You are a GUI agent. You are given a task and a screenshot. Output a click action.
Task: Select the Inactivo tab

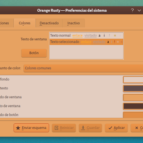pos(74,23)
